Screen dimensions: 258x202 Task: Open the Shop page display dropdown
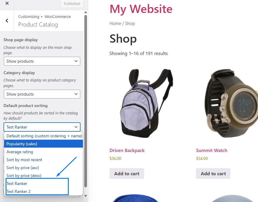pos(42,61)
